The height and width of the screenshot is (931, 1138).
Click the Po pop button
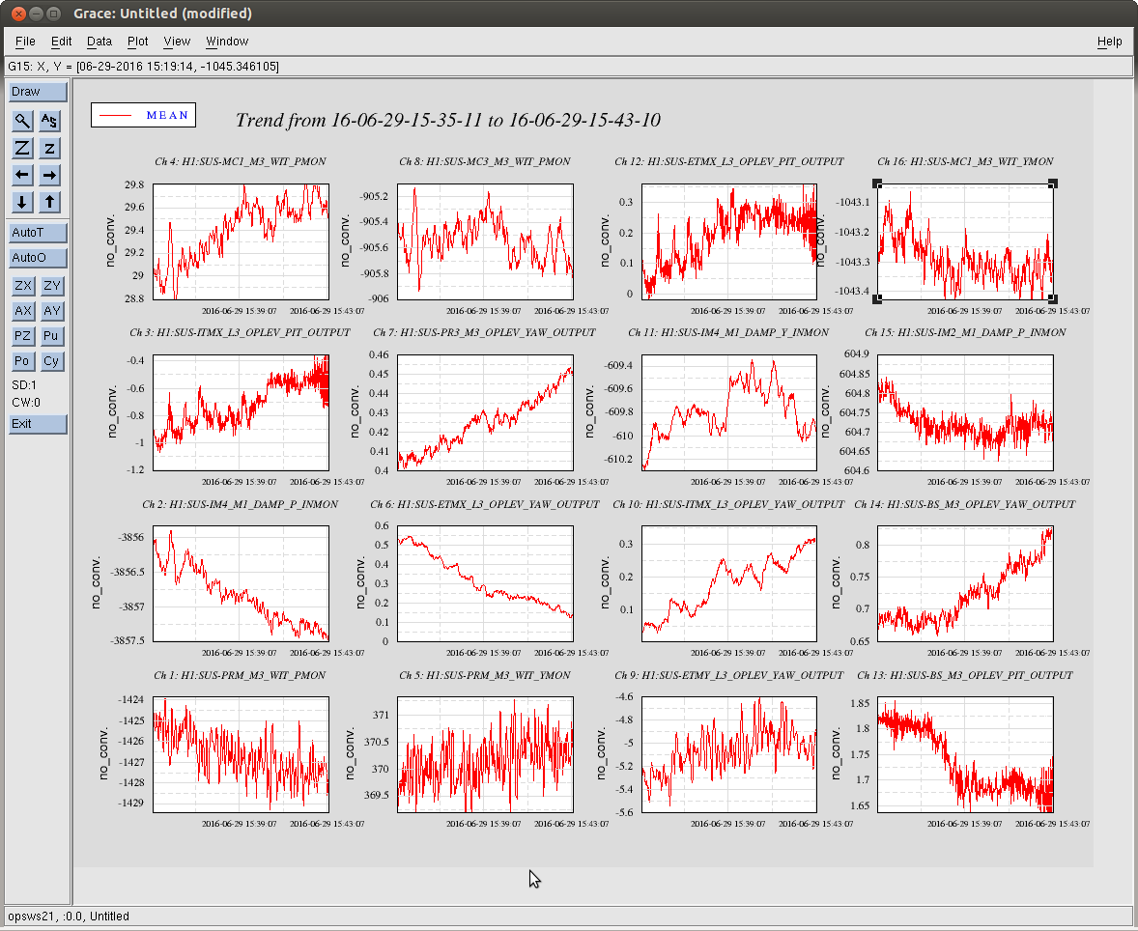click(23, 361)
